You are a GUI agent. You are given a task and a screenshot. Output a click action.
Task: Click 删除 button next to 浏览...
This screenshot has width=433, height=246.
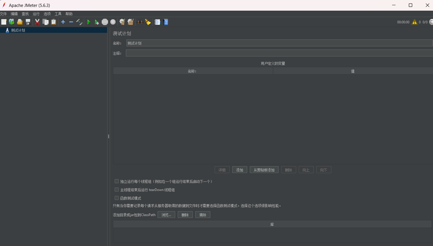click(185, 215)
